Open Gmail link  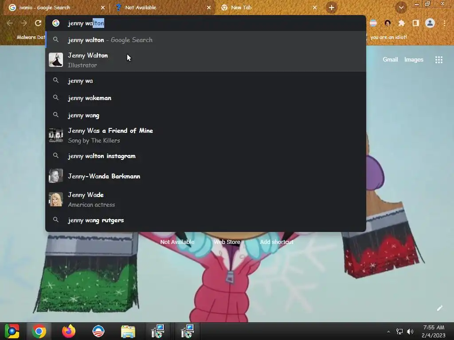coord(390,60)
